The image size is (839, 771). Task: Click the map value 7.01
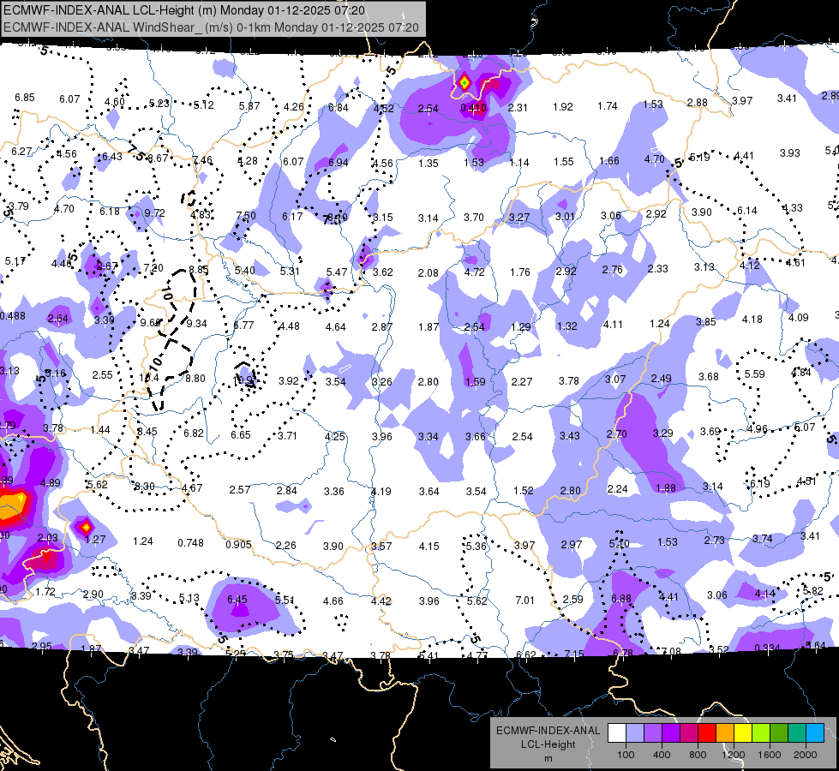pyautogui.click(x=524, y=601)
